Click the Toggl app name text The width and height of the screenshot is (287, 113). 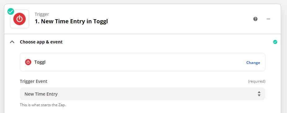[40, 62]
